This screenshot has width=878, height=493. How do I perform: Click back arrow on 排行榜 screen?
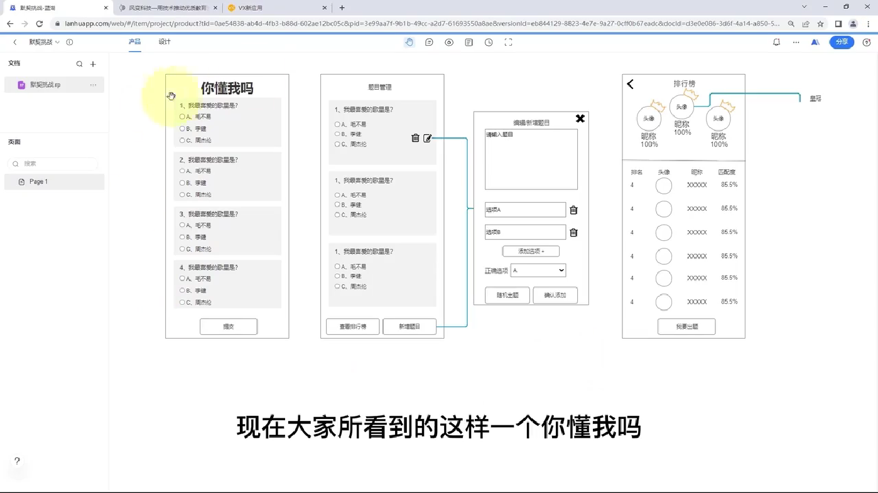(630, 84)
